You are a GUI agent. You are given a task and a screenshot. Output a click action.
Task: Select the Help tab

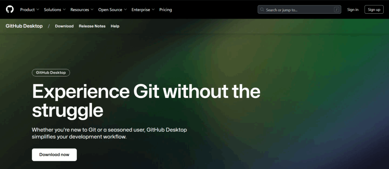(115, 26)
